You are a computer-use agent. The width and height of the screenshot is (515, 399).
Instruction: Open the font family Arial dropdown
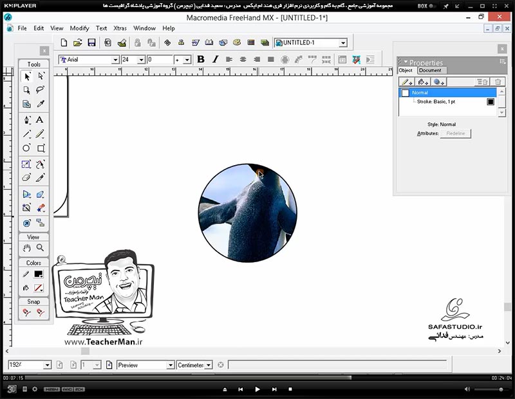[x=115, y=60]
